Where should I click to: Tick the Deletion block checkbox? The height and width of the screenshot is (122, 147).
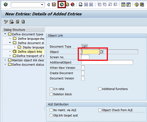coord(51,94)
